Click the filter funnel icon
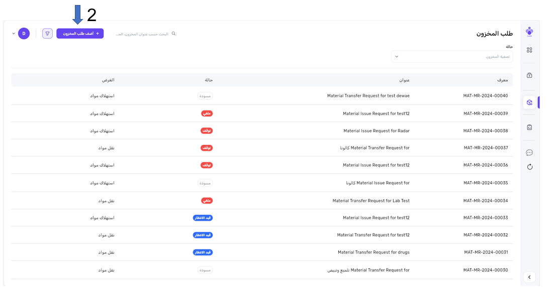549x287 pixels. [x=47, y=34]
